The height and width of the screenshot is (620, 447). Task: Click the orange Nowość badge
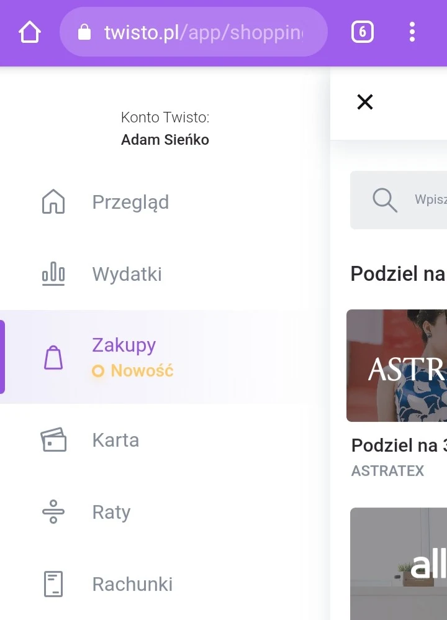pos(133,371)
